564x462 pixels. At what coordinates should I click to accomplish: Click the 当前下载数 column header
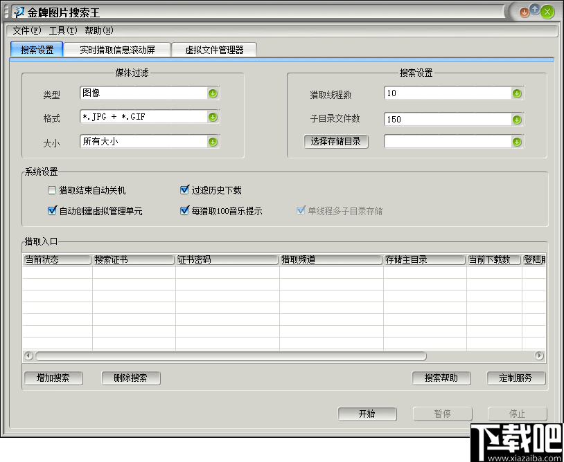tap(494, 260)
